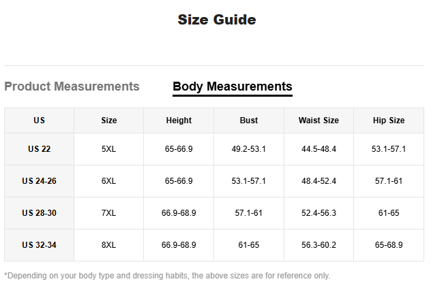
Task: Click the 7XL size cell
Action: [x=109, y=213]
